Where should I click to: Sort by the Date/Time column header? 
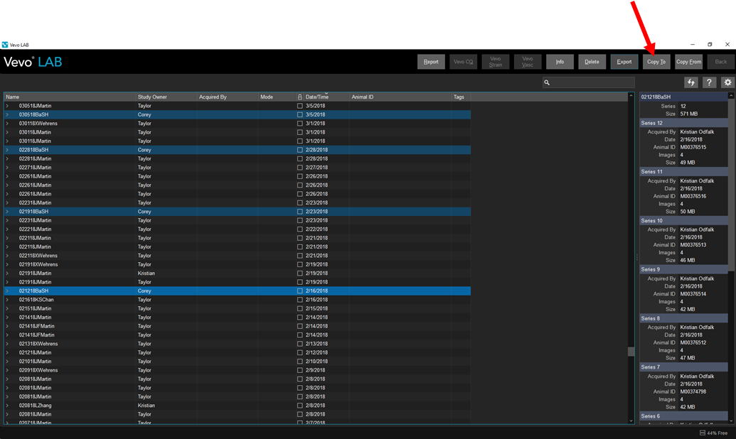[326, 97]
